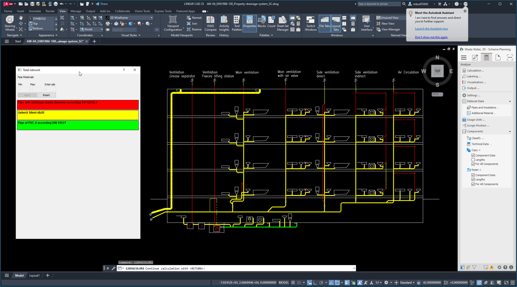Click filter funnel icon at panel bottom
This screenshot has width=517, height=287.
[x=474, y=267]
